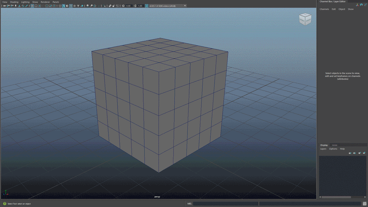Click move layer up icon

coord(350,153)
